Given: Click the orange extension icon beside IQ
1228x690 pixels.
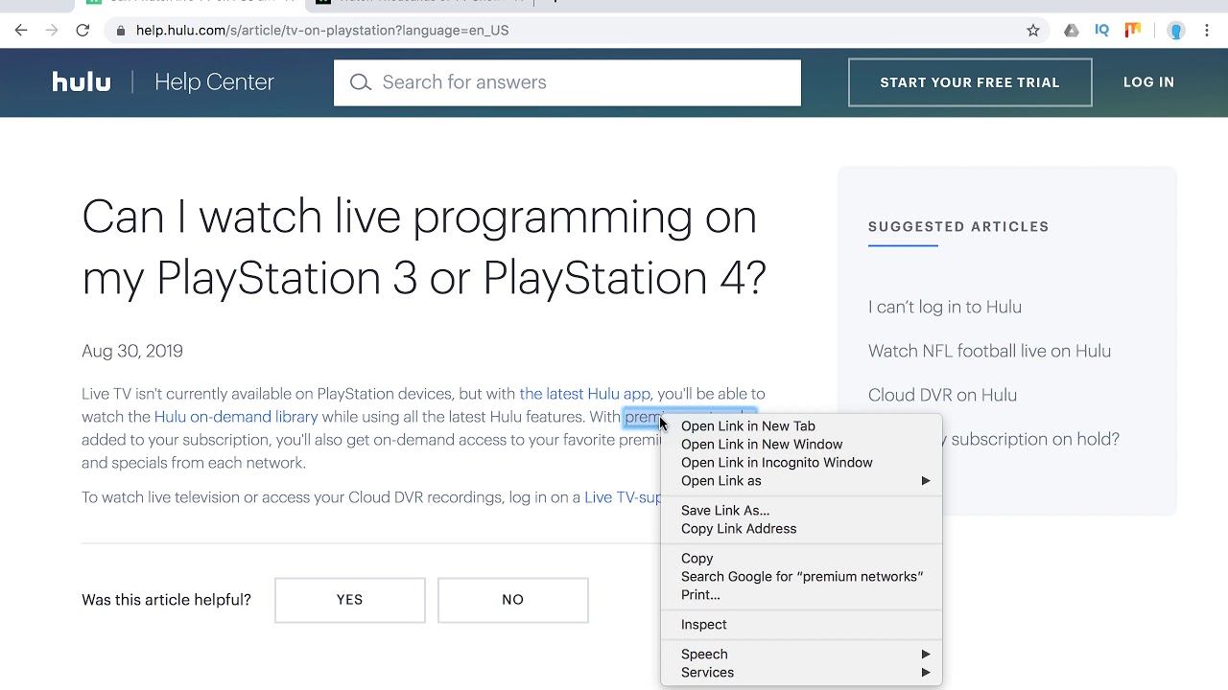Looking at the screenshot, I should [1133, 31].
